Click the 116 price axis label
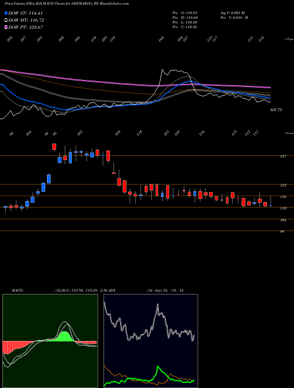The width and height of the screenshot is (294, 388). (283, 197)
